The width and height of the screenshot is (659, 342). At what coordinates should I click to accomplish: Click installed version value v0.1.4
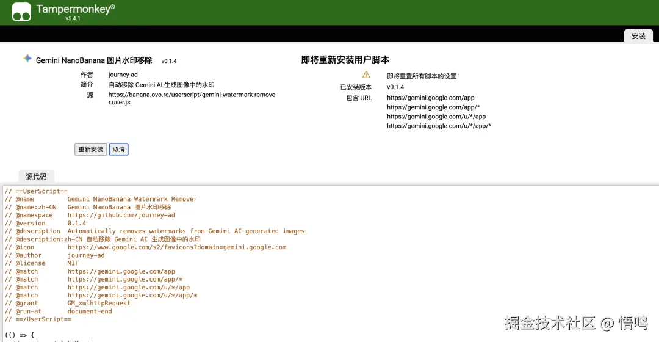(395, 87)
